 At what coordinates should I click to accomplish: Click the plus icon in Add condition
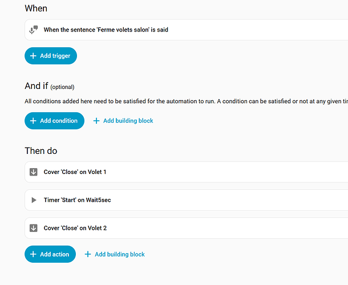pos(33,121)
